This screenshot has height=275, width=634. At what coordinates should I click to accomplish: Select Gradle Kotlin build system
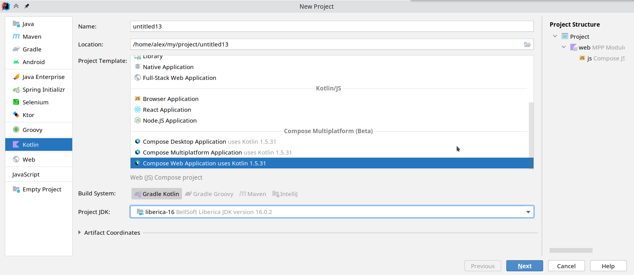pyautogui.click(x=157, y=194)
